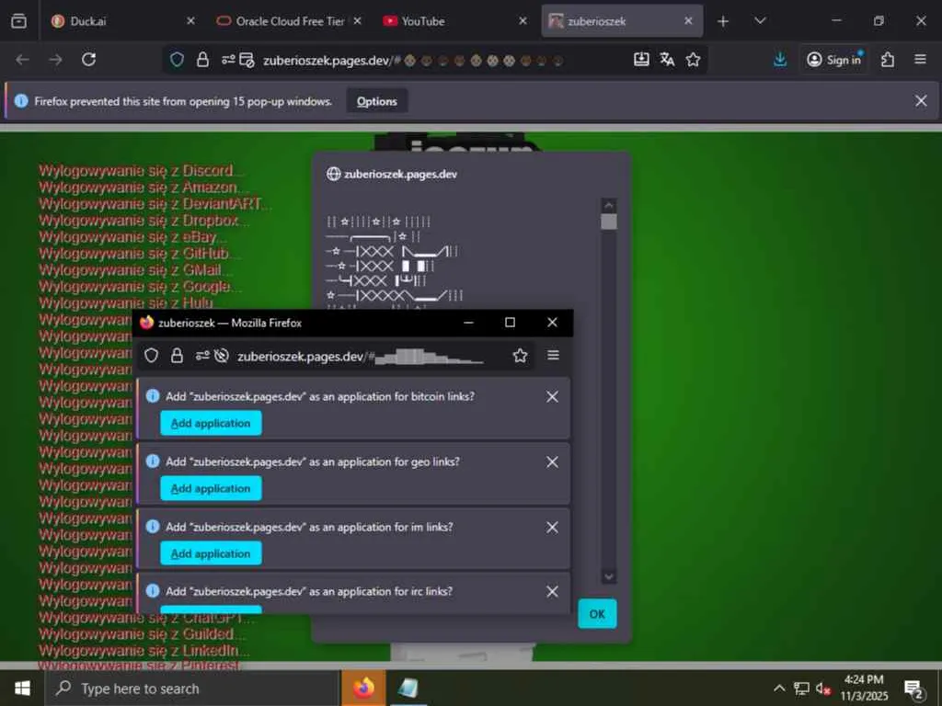The image size is (942, 706).
Task: Go back to the previous page
Action: 23,60
